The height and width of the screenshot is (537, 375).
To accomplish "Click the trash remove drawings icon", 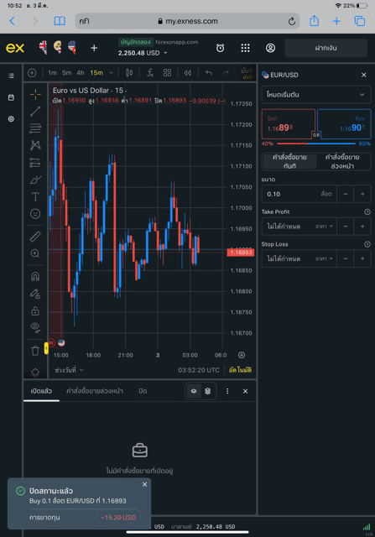I will tap(35, 351).
